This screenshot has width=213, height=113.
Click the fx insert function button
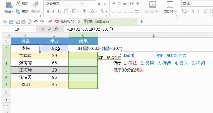click(x=56, y=29)
